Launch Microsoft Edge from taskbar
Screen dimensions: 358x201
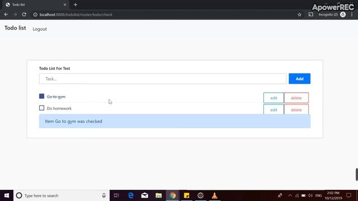coord(131,195)
